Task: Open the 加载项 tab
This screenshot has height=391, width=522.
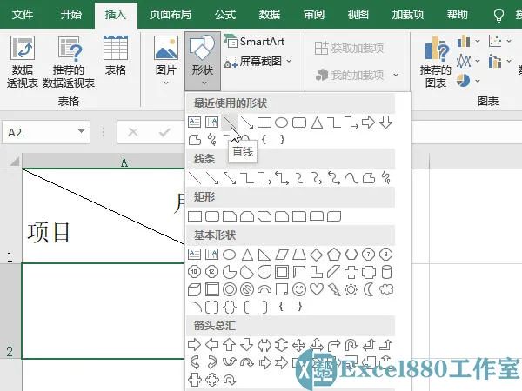Action: coord(408,14)
